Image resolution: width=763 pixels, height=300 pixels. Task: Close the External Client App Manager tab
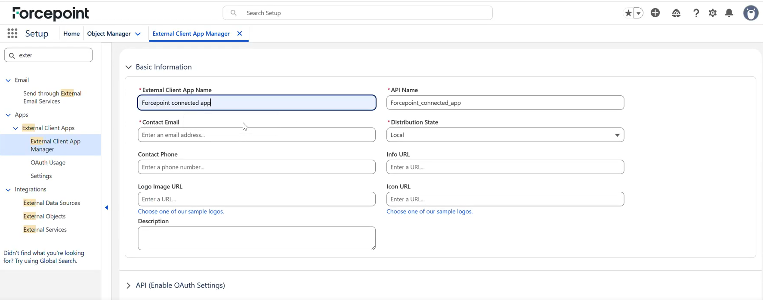click(x=240, y=33)
